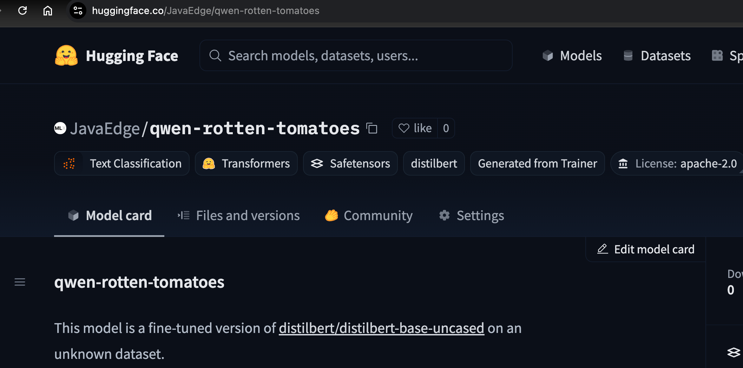
Task: Click the JavaEdge profile avatar
Action: click(60, 128)
